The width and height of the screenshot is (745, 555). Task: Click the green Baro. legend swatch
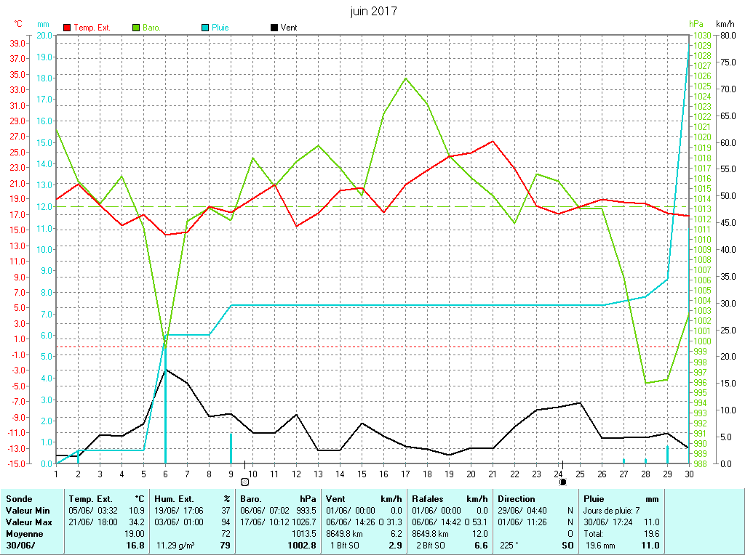pos(136,28)
